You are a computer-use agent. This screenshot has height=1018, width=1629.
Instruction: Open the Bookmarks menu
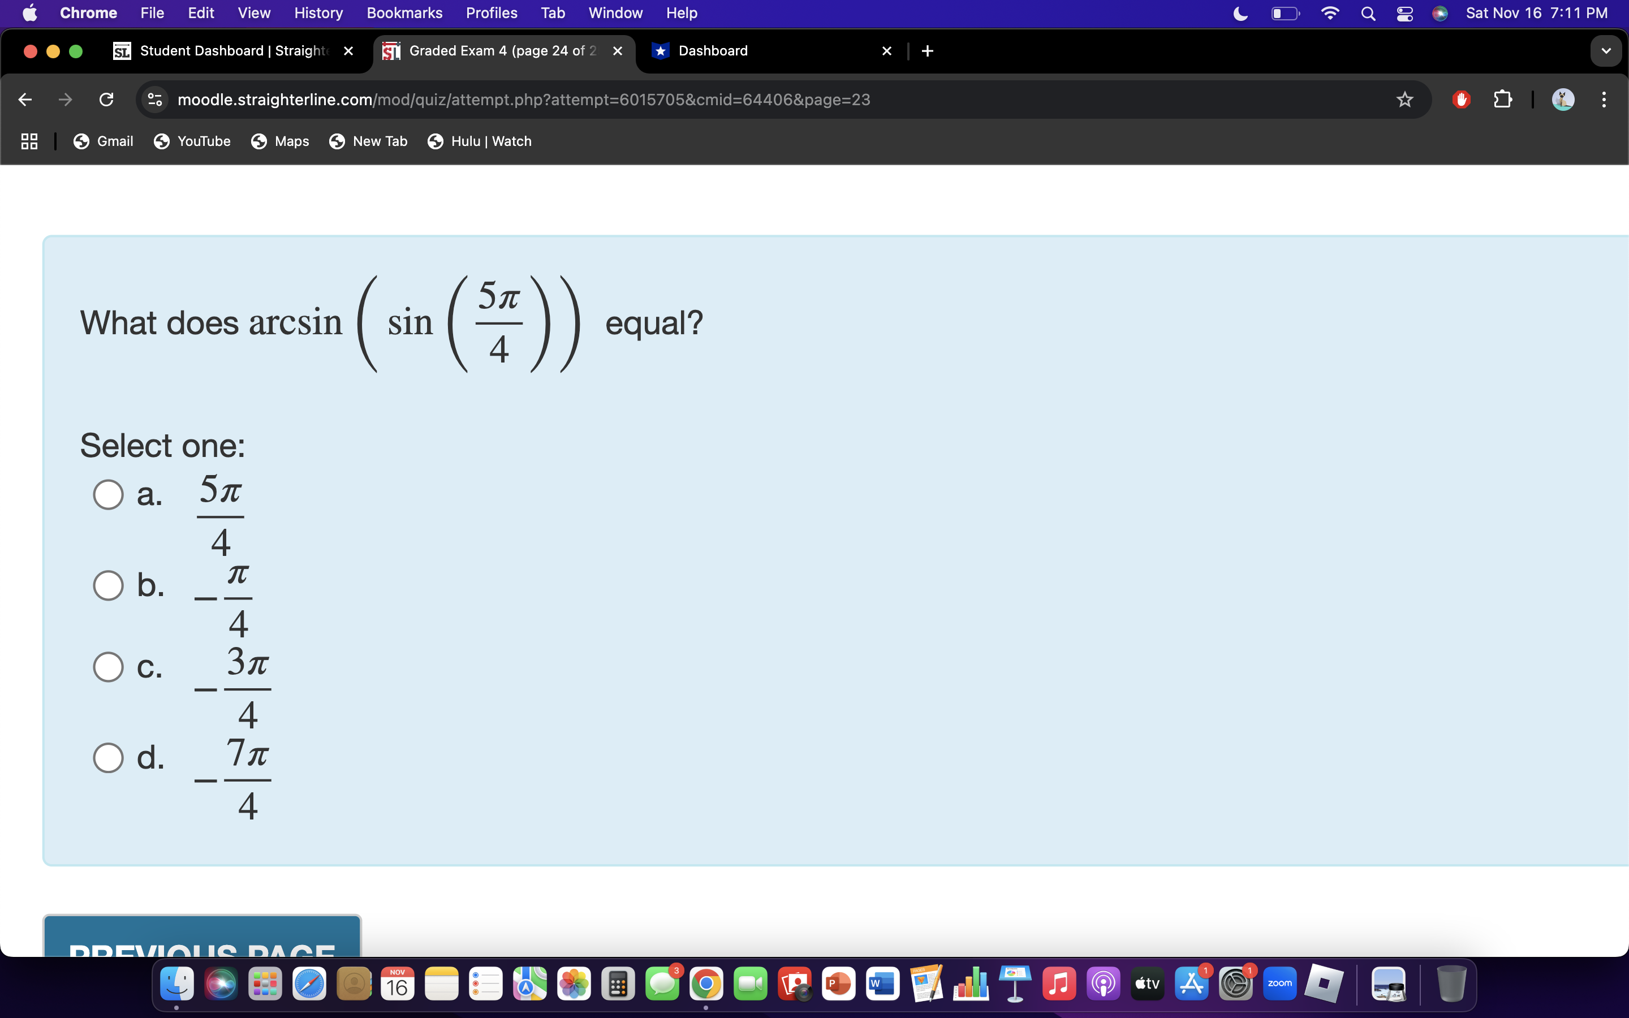[404, 13]
